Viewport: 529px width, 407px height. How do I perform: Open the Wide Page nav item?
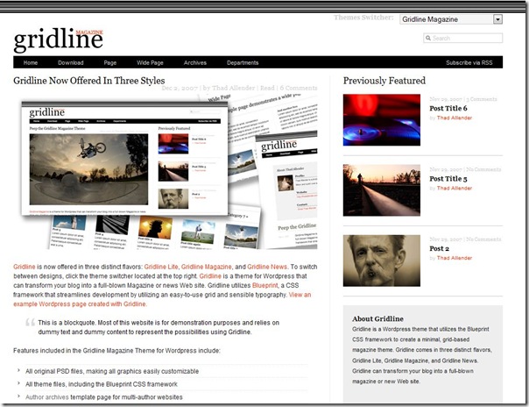click(x=150, y=62)
